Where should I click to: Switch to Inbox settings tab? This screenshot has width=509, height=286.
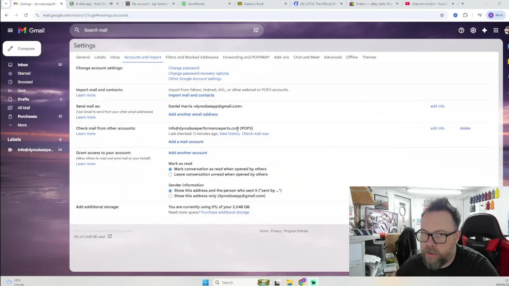pos(115,57)
